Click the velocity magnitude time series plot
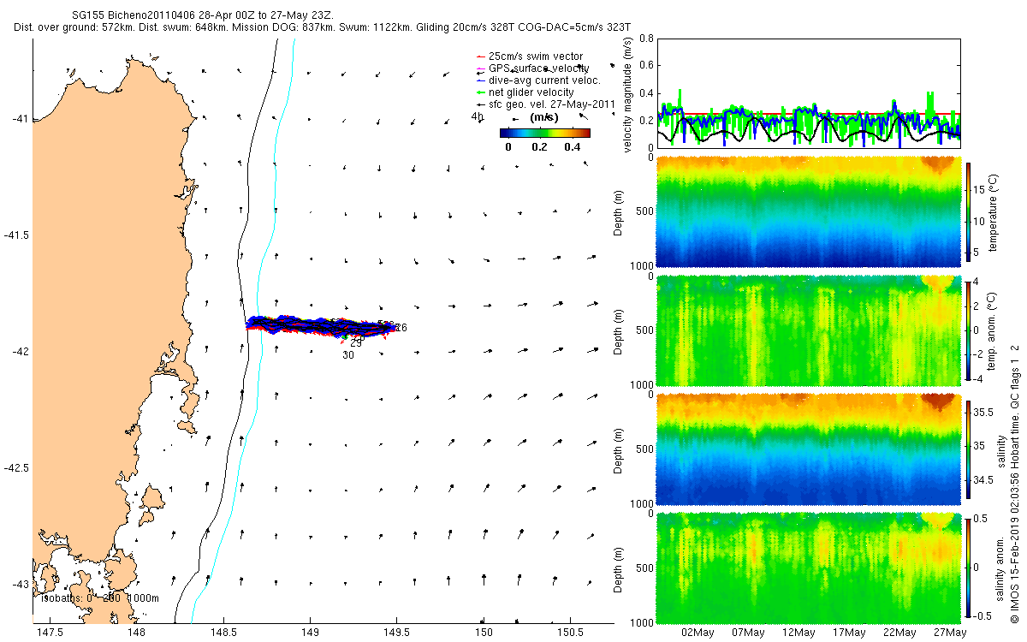The height and width of the screenshot is (642, 1027). click(x=809, y=92)
